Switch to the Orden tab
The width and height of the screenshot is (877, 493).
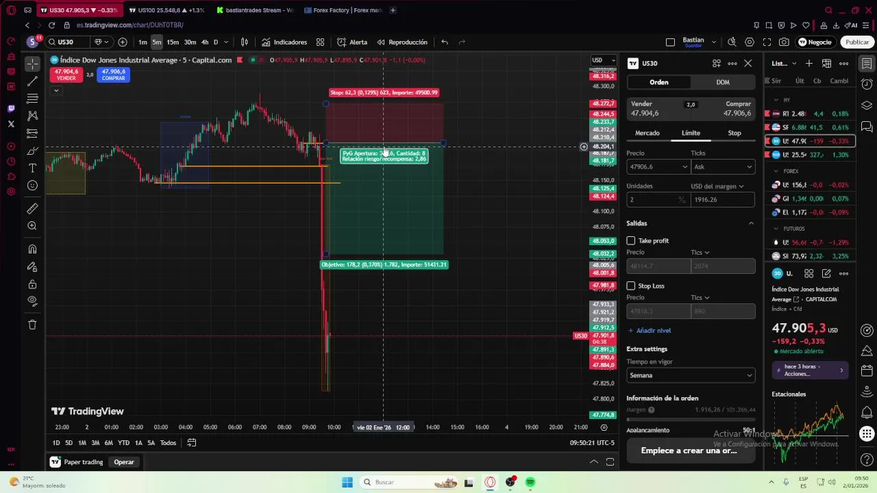(x=659, y=82)
